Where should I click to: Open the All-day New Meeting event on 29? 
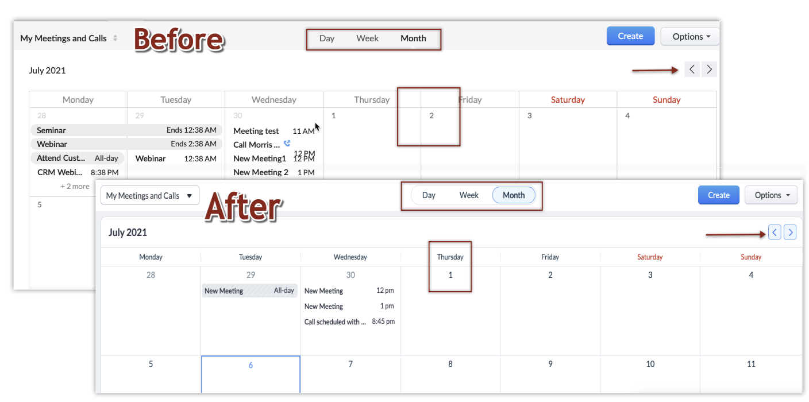(249, 291)
